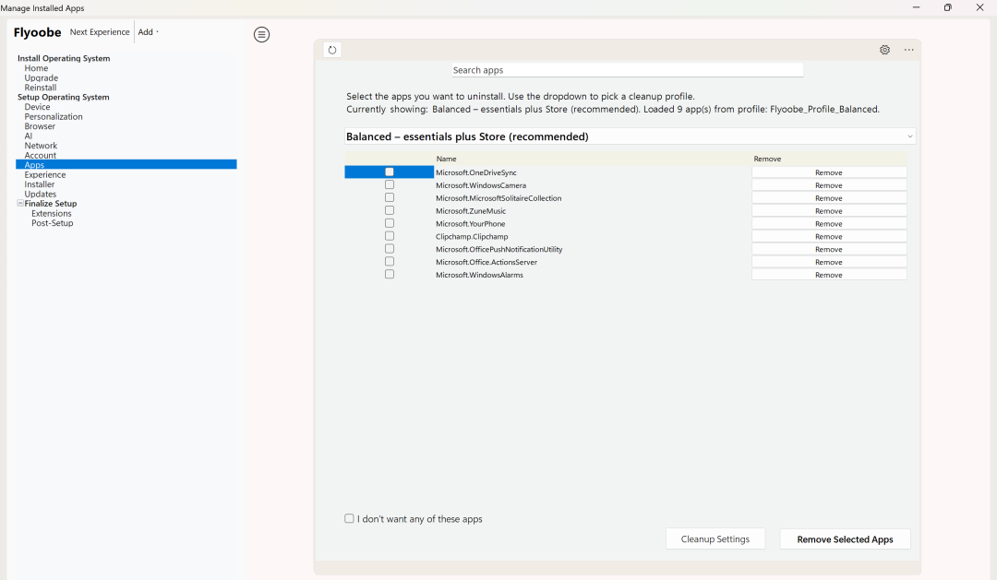Open the settings gear icon
The width and height of the screenshot is (997, 580).
tap(884, 50)
